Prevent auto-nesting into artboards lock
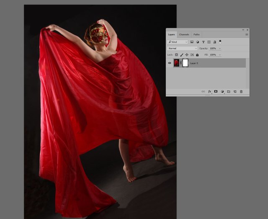The height and width of the screenshot is (219, 268). click(x=192, y=55)
